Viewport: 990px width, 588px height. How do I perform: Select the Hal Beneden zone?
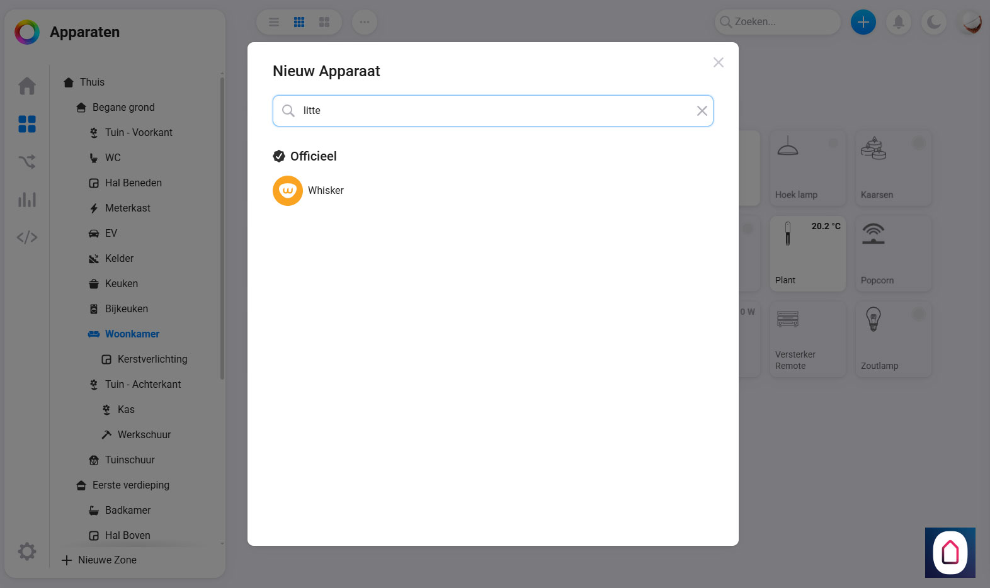coord(133,183)
